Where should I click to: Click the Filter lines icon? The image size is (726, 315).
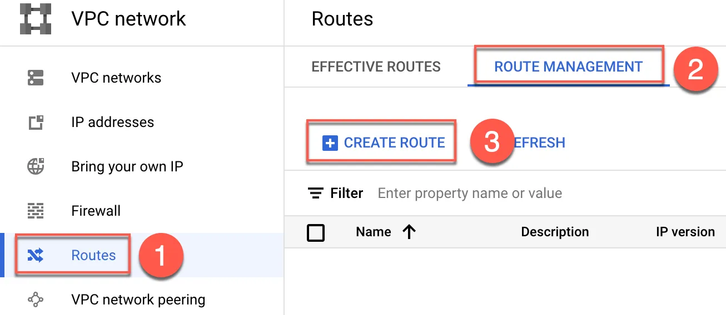click(x=316, y=193)
